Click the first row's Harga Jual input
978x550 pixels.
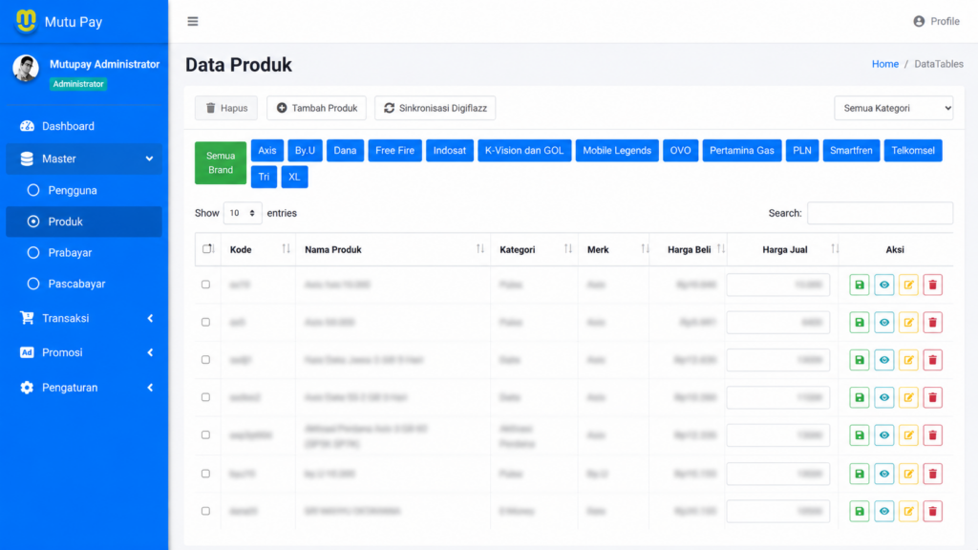(x=777, y=285)
